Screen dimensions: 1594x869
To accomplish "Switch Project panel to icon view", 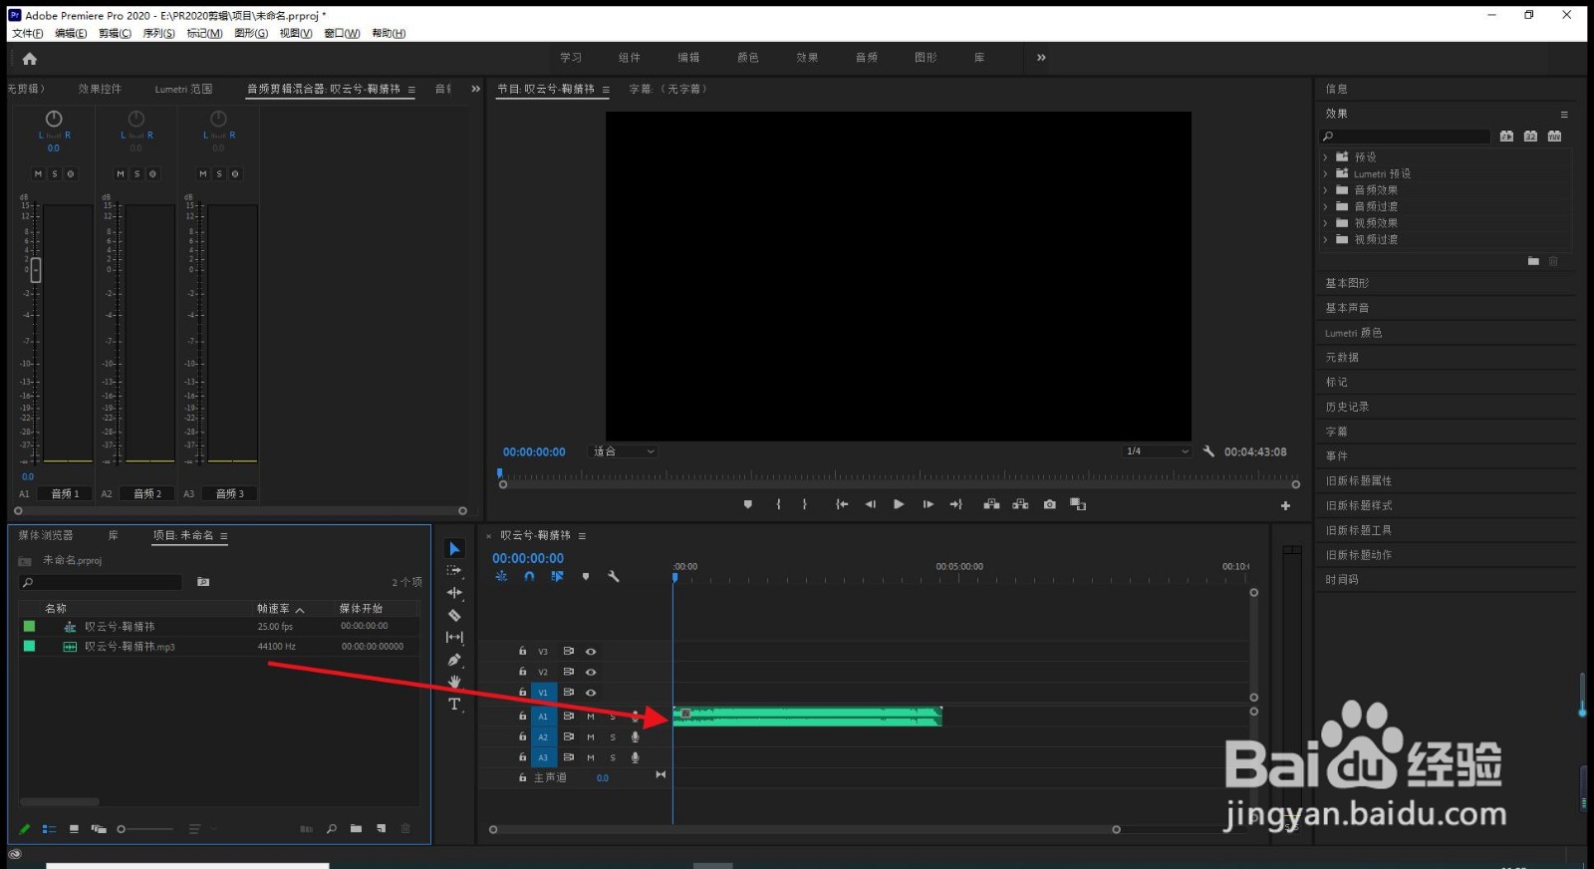I will pyautogui.click(x=74, y=828).
